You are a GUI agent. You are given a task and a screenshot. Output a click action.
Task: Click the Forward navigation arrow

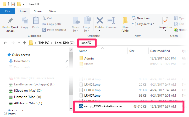click(13, 43)
